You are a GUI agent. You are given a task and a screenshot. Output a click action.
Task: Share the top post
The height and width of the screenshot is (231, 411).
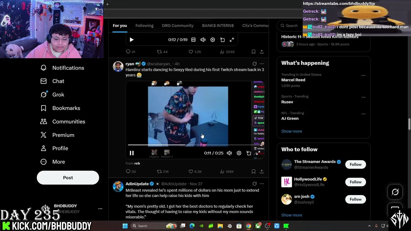pyautogui.click(x=262, y=52)
